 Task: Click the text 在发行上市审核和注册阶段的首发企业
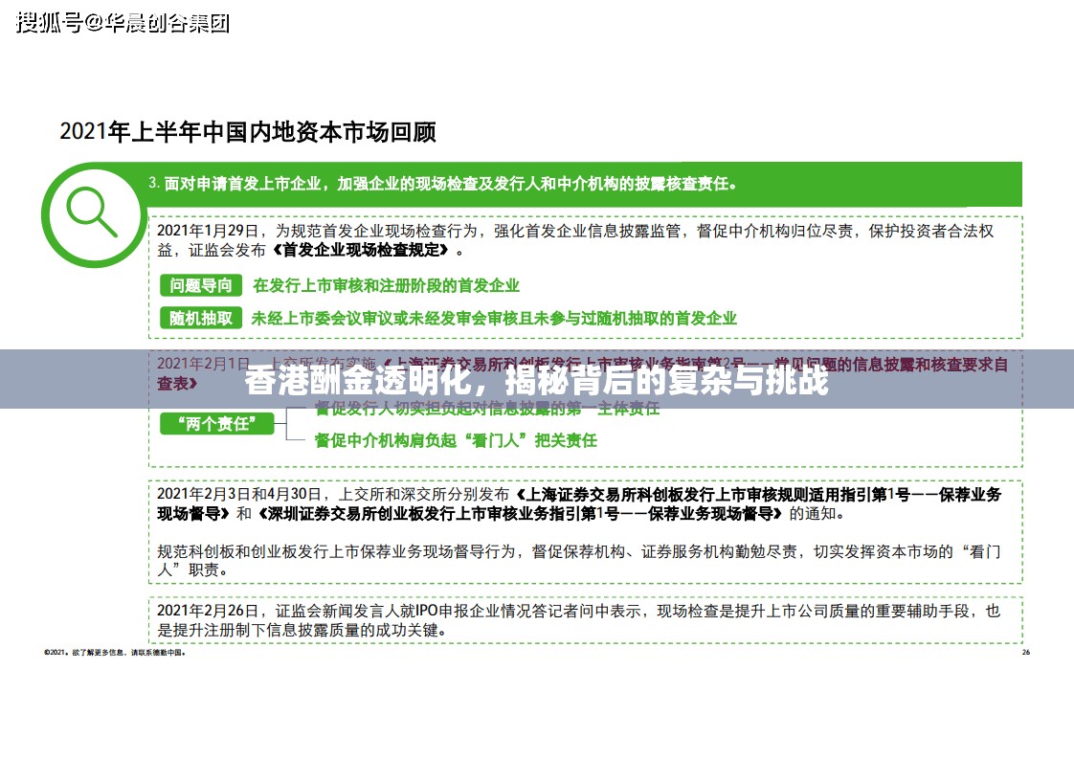(386, 285)
